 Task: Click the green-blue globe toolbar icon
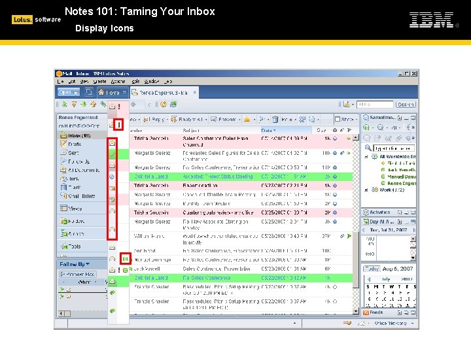coord(173,105)
